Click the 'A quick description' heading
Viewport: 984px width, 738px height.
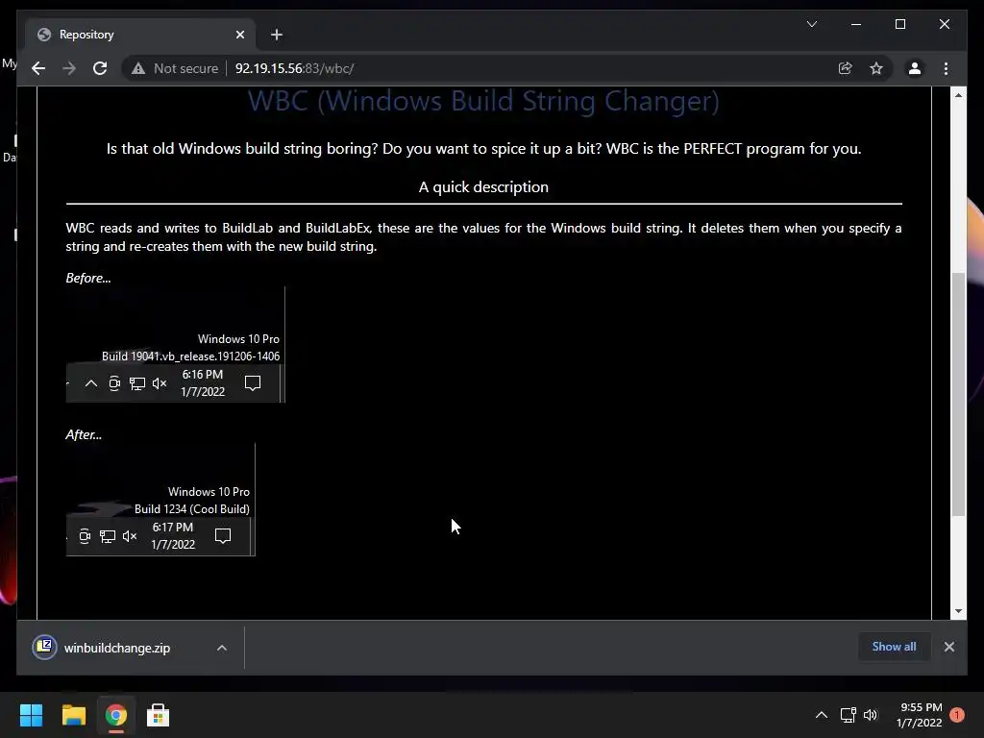483,187
